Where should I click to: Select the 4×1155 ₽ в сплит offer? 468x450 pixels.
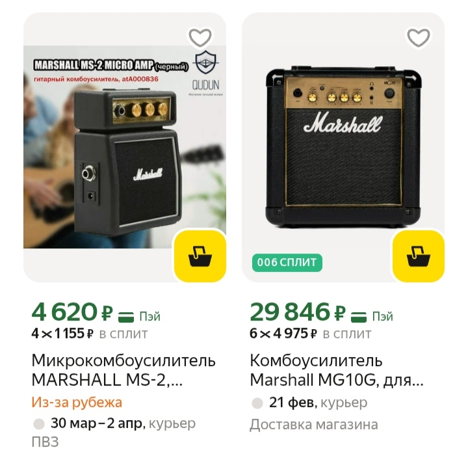pos(89,334)
